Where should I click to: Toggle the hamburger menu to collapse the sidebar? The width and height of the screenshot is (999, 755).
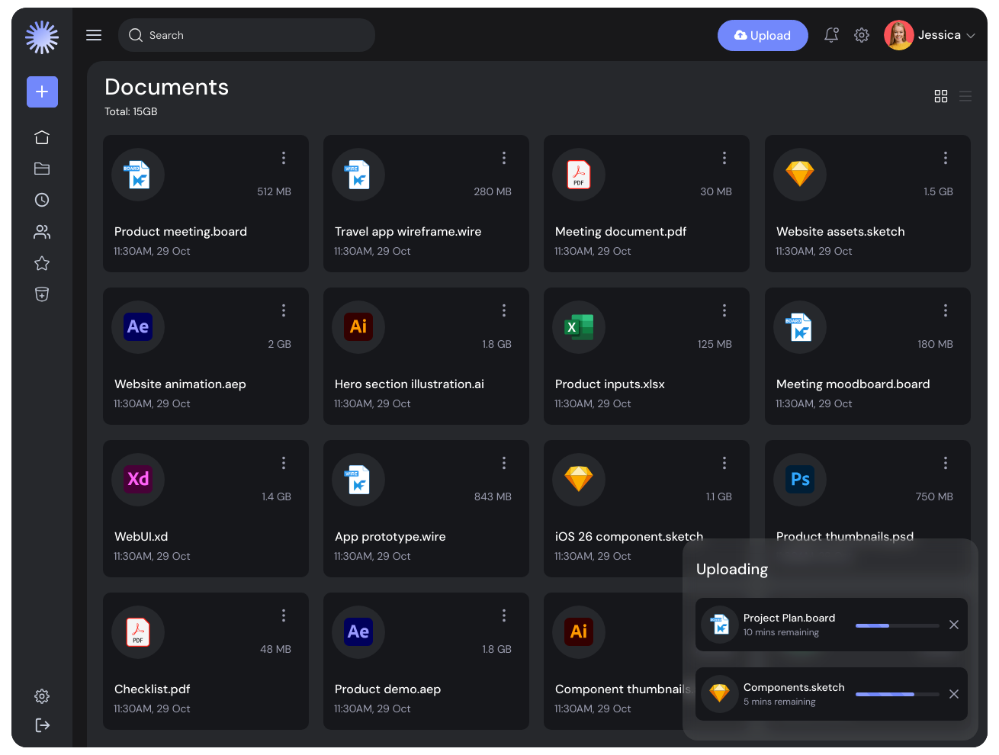pos(94,35)
